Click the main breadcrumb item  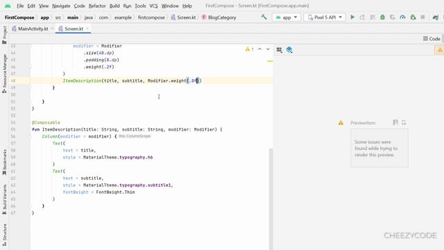click(x=73, y=17)
